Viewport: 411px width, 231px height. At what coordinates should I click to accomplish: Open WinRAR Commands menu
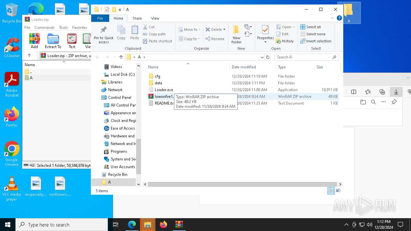pos(45,28)
